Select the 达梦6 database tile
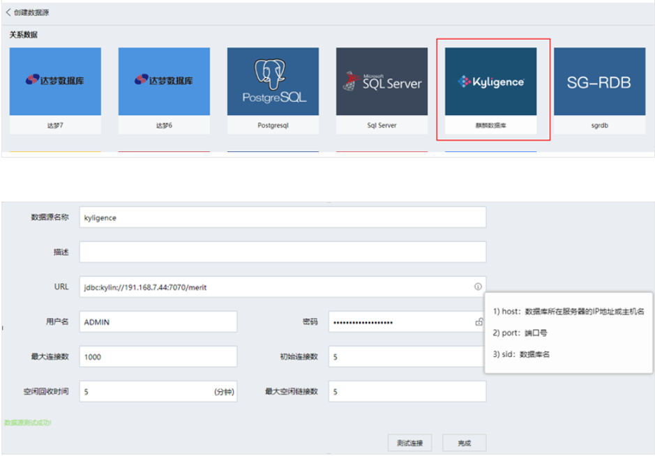The image size is (655, 456). [164, 91]
